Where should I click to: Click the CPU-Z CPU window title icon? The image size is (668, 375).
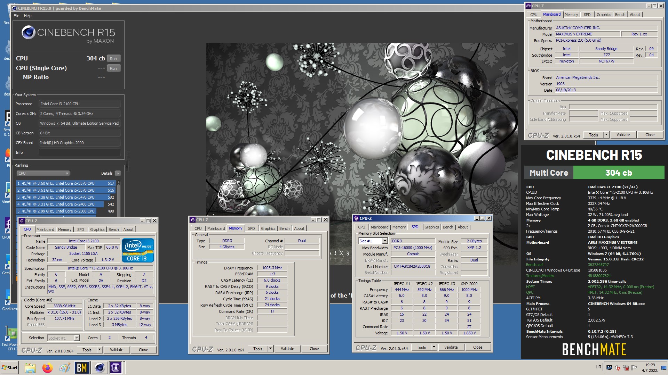point(22,221)
